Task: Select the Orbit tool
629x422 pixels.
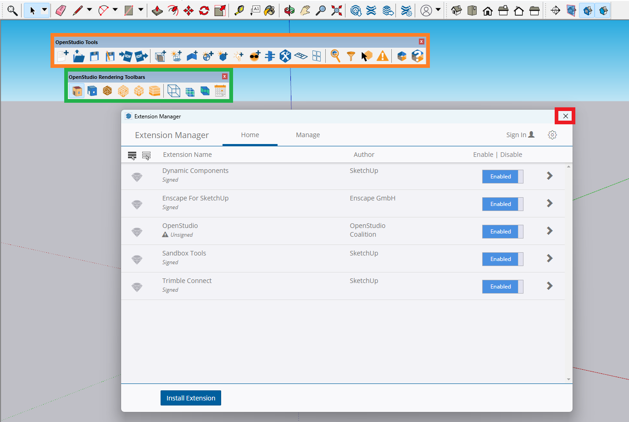Action: 289,10
